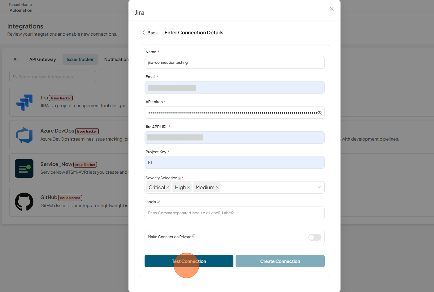Click the Labels input field

point(235,213)
